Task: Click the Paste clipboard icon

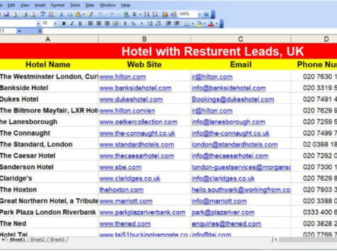Action: pyautogui.click(x=78, y=14)
